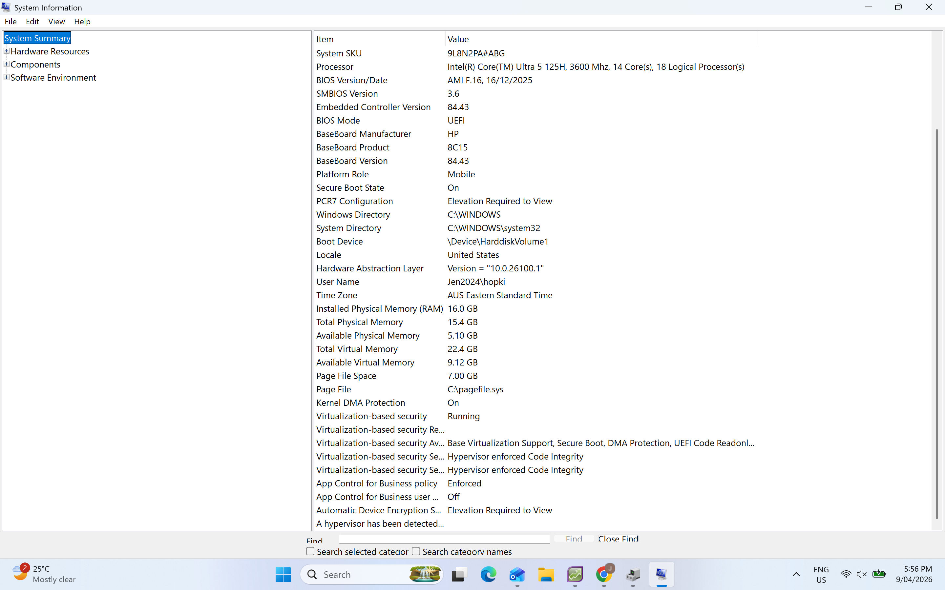This screenshot has width=945, height=590.
Task: Expand the Components tree node
Action: click(x=6, y=64)
